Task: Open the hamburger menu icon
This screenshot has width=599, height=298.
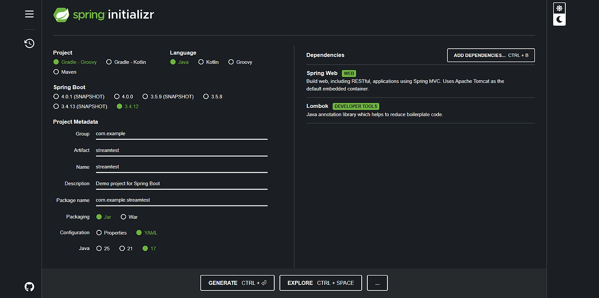Action: (x=29, y=14)
